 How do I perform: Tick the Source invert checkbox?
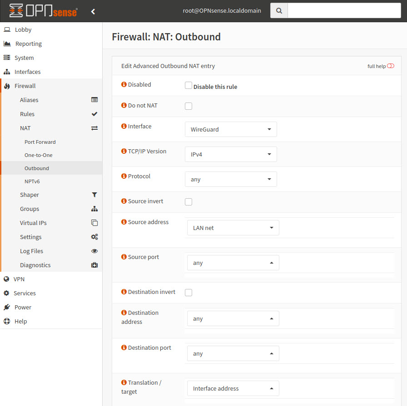(189, 202)
